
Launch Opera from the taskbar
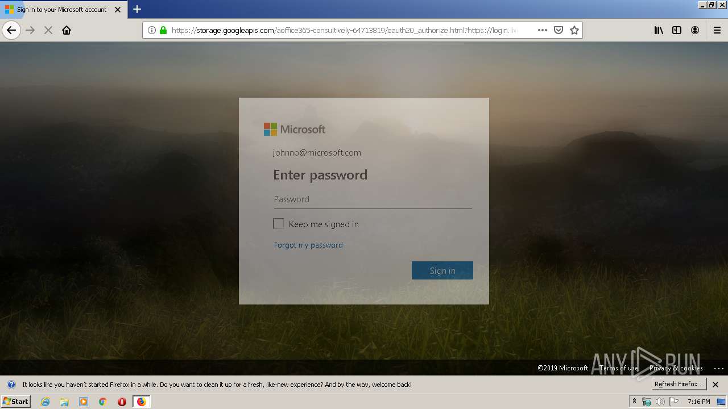pos(122,402)
